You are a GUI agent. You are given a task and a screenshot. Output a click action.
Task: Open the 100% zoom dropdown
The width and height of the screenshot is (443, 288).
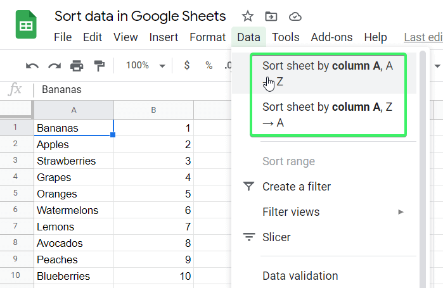coord(145,66)
